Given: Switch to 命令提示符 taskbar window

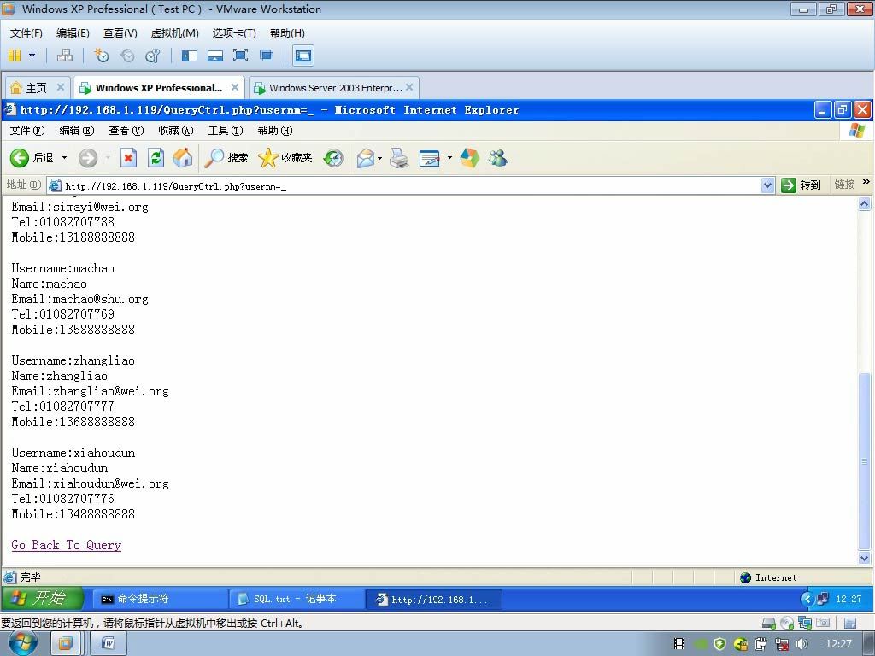Looking at the screenshot, I should [160, 599].
